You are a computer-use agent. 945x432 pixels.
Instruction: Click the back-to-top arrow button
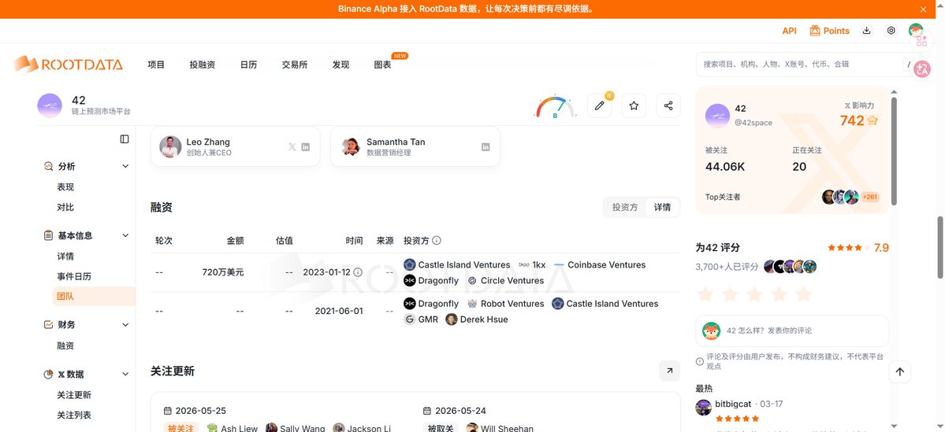899,372
